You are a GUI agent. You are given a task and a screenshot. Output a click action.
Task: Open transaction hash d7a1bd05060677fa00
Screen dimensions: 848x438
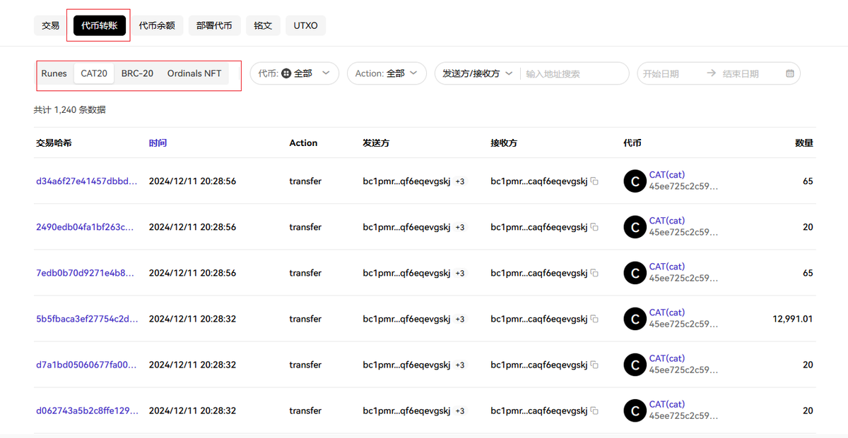click(x=87, y=365)
